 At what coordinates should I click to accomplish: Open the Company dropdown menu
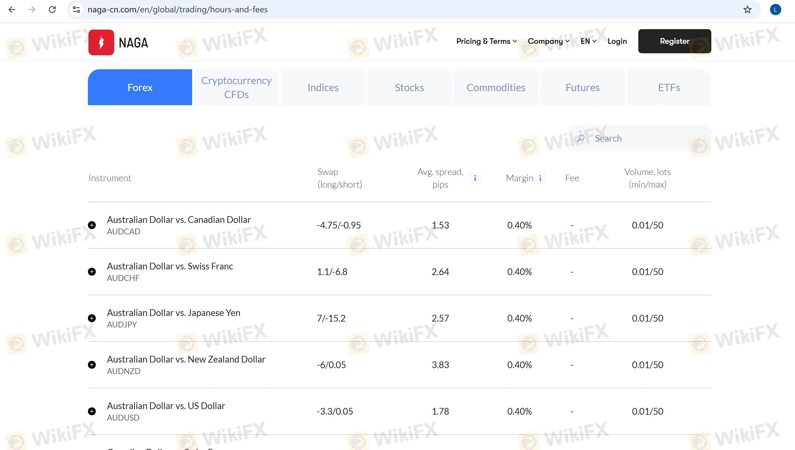tap(548, 41)
